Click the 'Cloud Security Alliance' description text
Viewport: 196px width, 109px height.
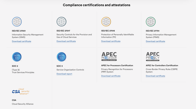pos(23,104)
